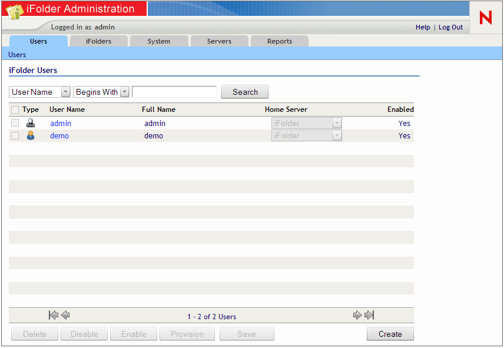Open the demo user name link

[x=59, y=136]
